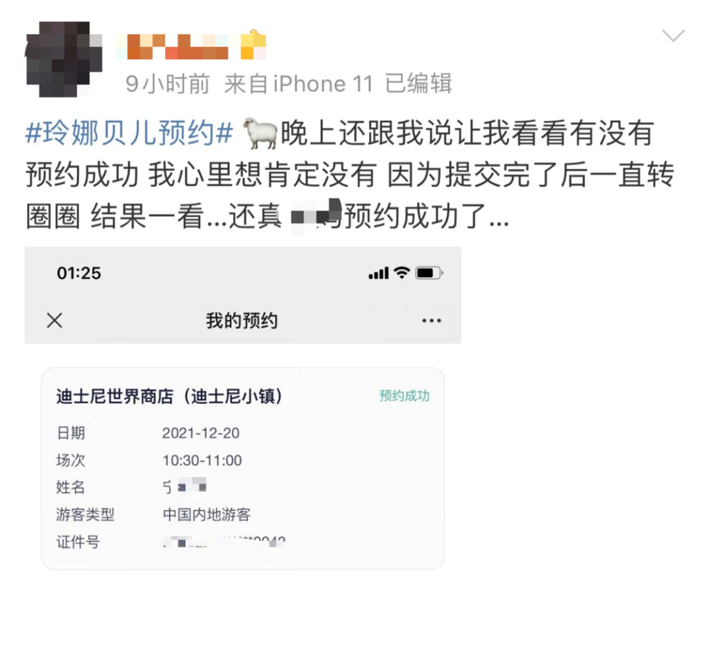Click the sheep emoji in post

[261, 133]
